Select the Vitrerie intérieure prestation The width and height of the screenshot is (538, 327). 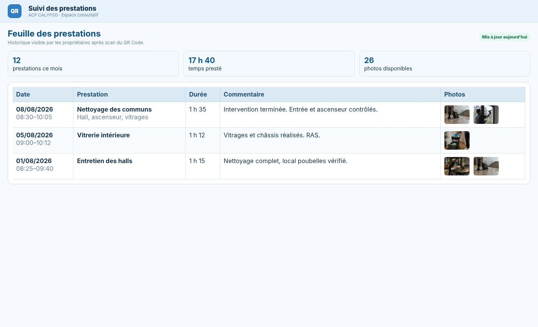tap(103, 135)
